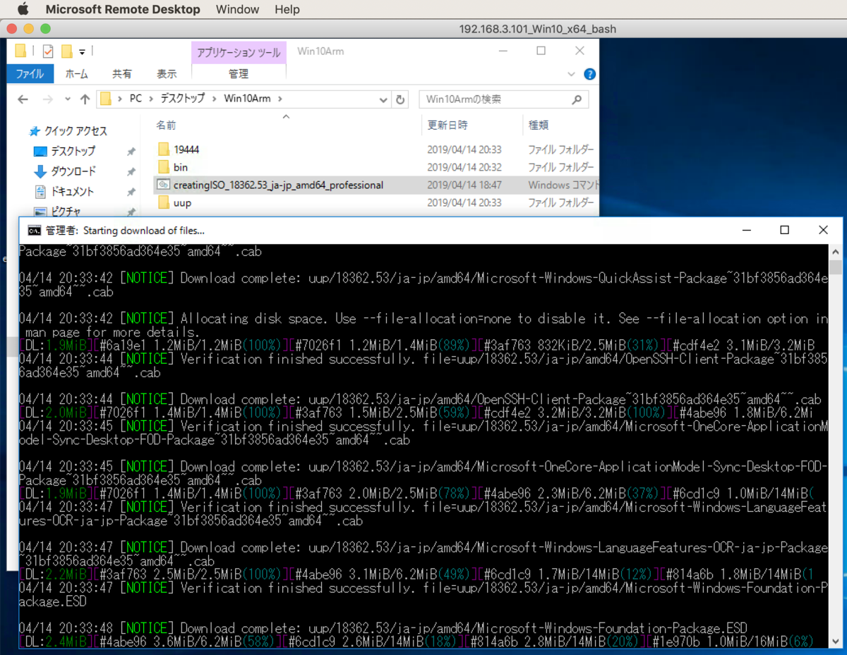Open recent locations dropdown arrow
The width and height of the screenshot is (847, 655).
click(x=68, y=99)
